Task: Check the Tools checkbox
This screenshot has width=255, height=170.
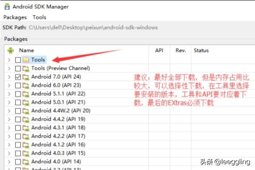Action: click(x=18, y=60)
